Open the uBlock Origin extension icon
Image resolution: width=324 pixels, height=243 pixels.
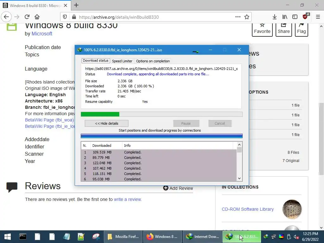coord(306,16)
